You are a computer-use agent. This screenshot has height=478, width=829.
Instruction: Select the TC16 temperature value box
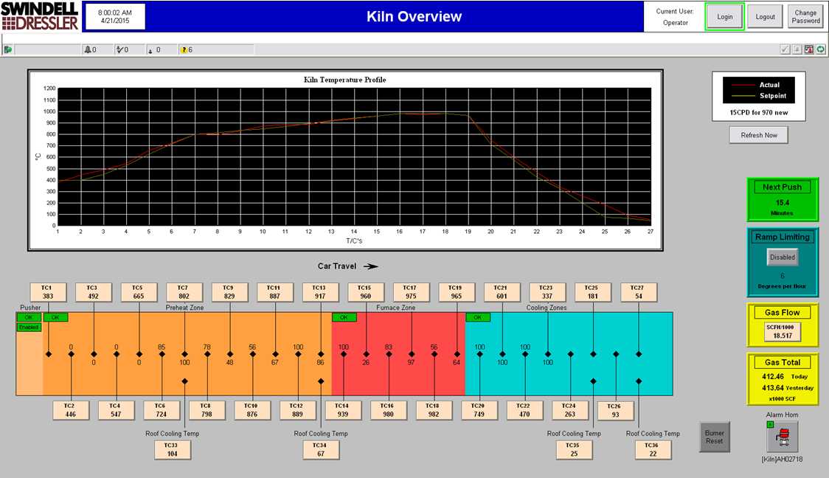point(387,410)
